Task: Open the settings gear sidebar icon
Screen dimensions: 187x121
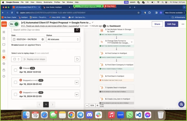Action: click(4, 64)
